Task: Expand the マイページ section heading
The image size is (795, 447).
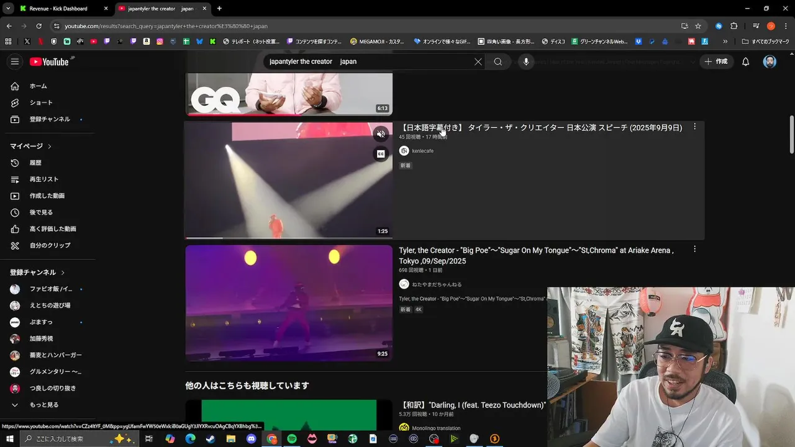Action: tap(30, 146)
